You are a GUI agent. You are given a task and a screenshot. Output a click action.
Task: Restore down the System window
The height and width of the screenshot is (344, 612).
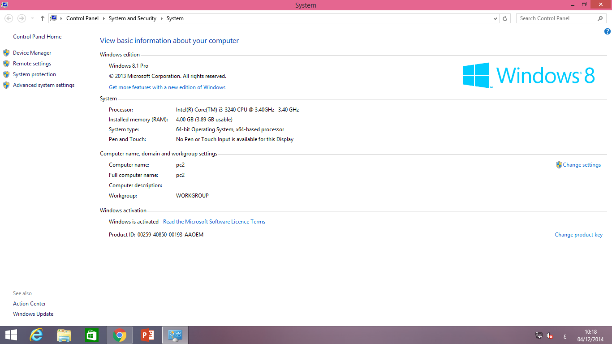[584, 4]
